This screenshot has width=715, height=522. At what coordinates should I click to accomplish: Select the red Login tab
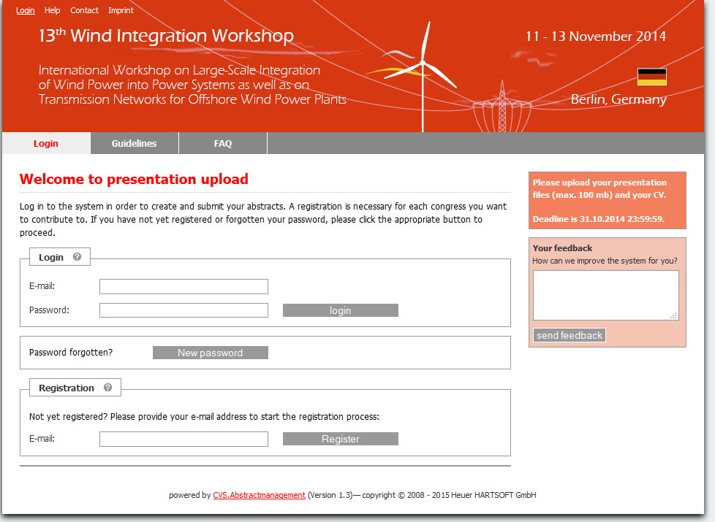(x=46, y=144)
